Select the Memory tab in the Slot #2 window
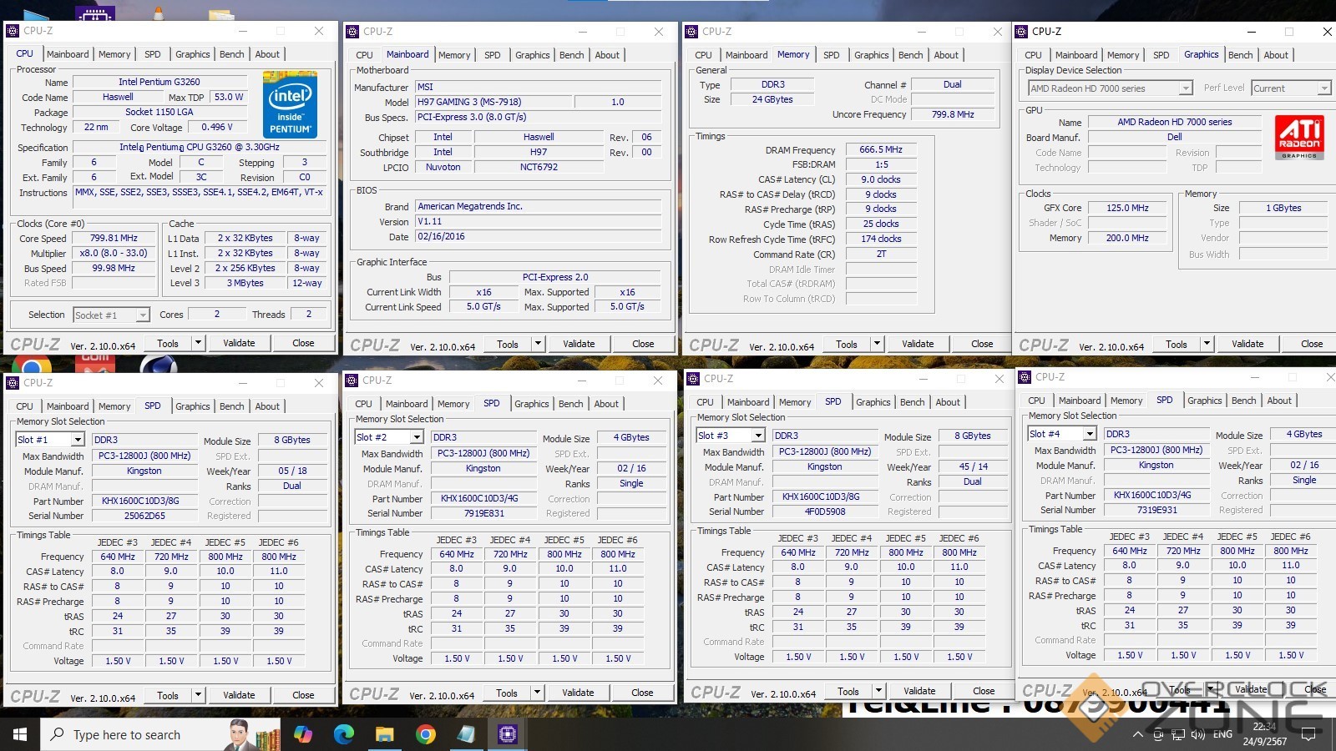Viewport: 1336px width, 751px height. [x=453, y=404]
